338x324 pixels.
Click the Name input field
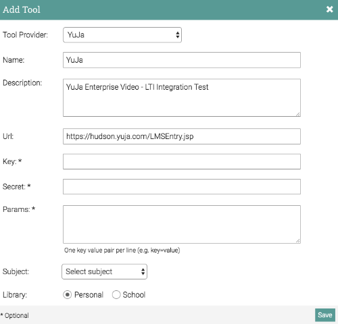(182, 60)
